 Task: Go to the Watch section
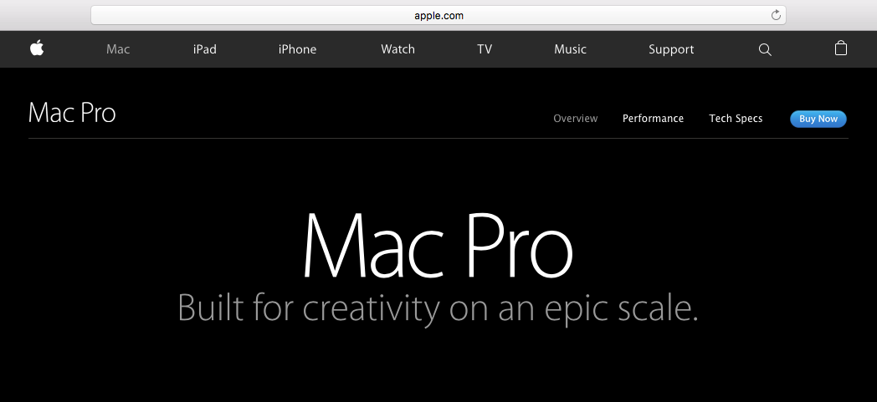tap(397, 49)
